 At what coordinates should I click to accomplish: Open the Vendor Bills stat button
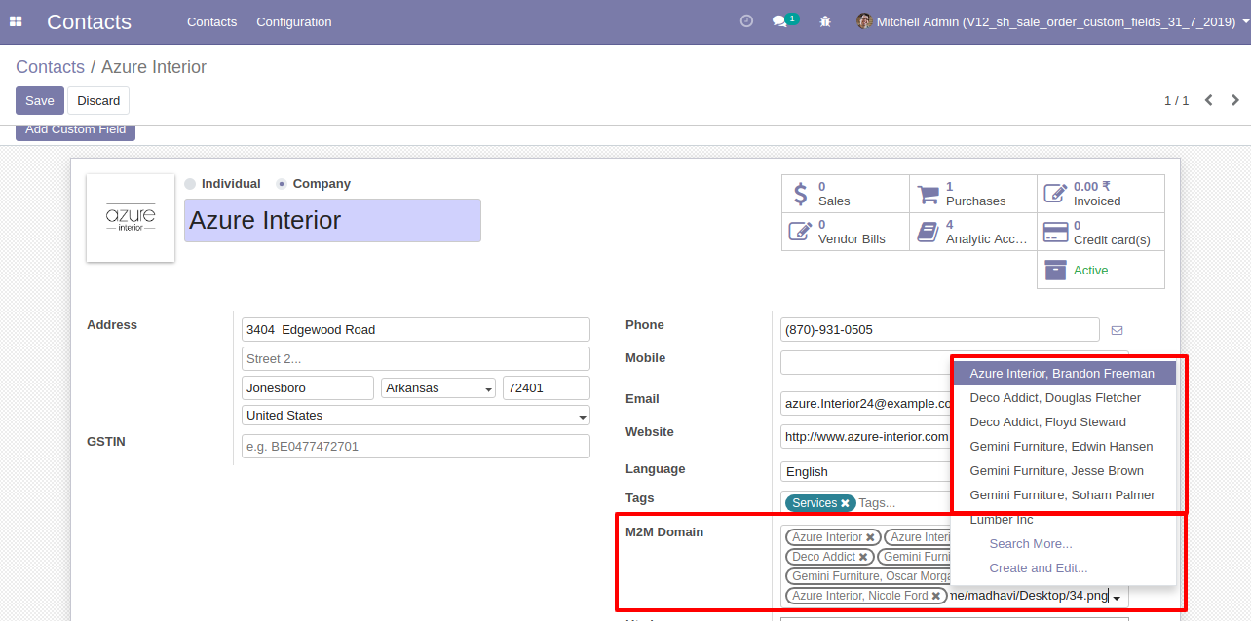click(x=846, y=232)
